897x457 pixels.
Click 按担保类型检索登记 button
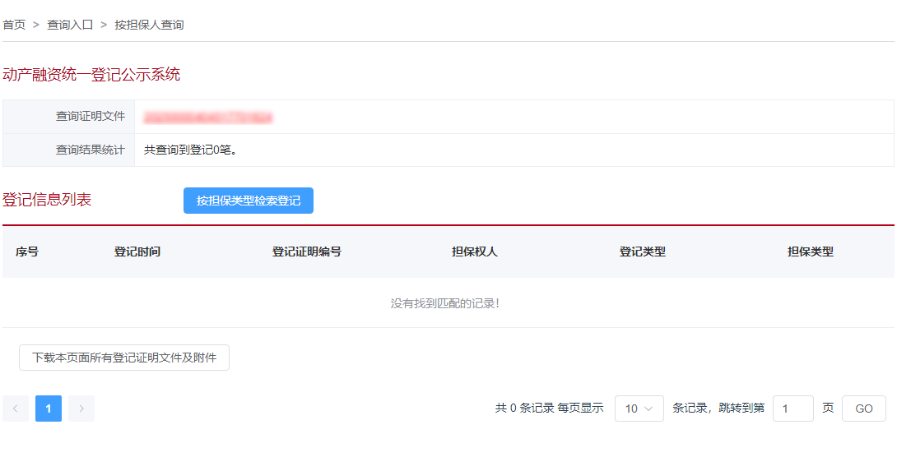coord(249,201)
